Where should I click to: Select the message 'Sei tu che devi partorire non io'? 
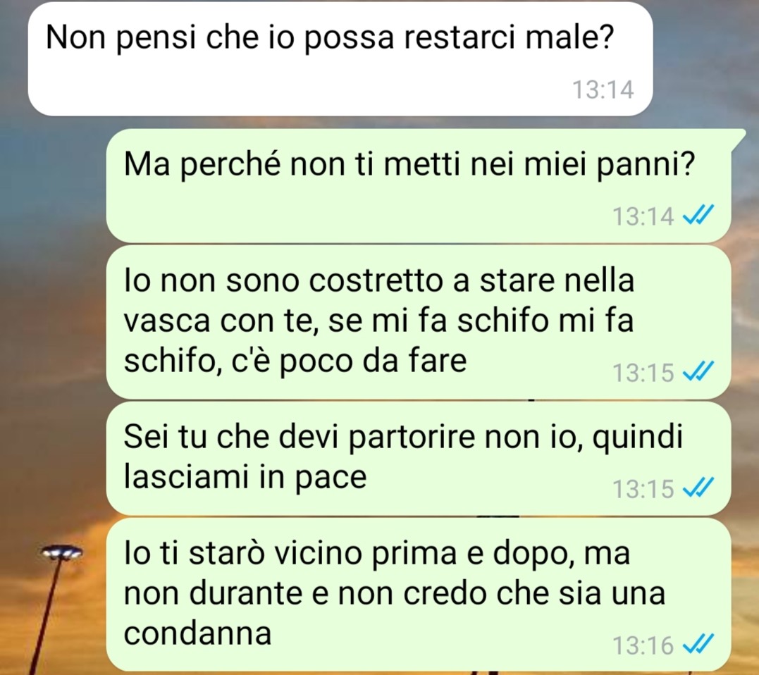419,458
